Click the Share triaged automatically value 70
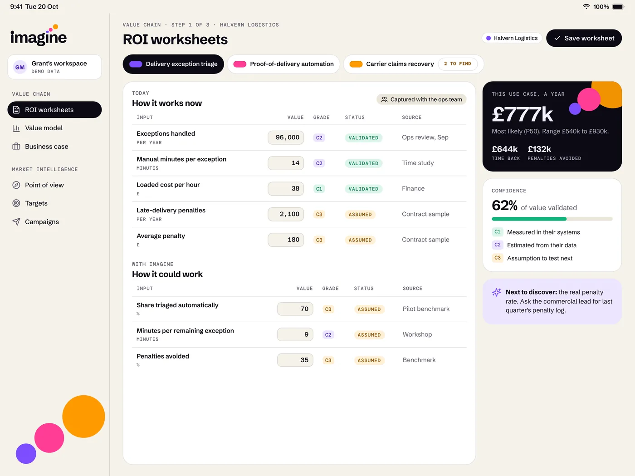This screenshot has height=476, width=635. tap(295, 309)
